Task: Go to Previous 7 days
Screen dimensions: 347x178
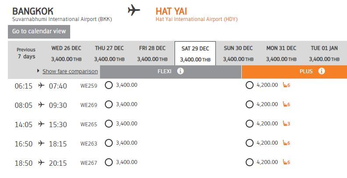Action: point(26,53)
